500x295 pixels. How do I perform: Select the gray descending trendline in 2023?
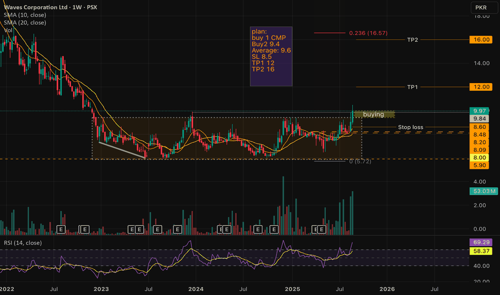coord(122,150)
